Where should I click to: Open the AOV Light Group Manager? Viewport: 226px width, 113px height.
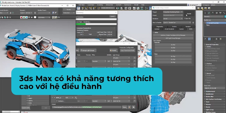173,38
